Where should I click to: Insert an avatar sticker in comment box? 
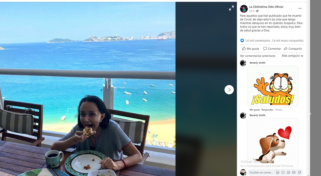coord(277,173)
